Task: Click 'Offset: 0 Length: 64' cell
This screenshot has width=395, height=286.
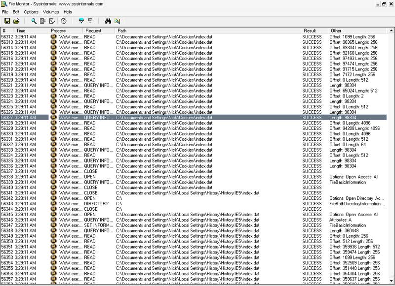Action: click(x=348, y=144)
